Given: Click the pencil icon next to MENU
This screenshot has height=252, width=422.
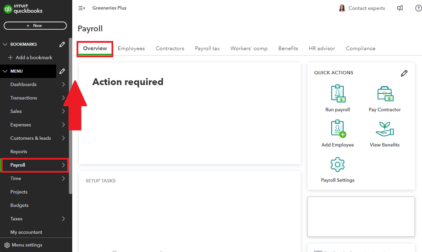Looking at the screenshot, I should coord(62,71).
